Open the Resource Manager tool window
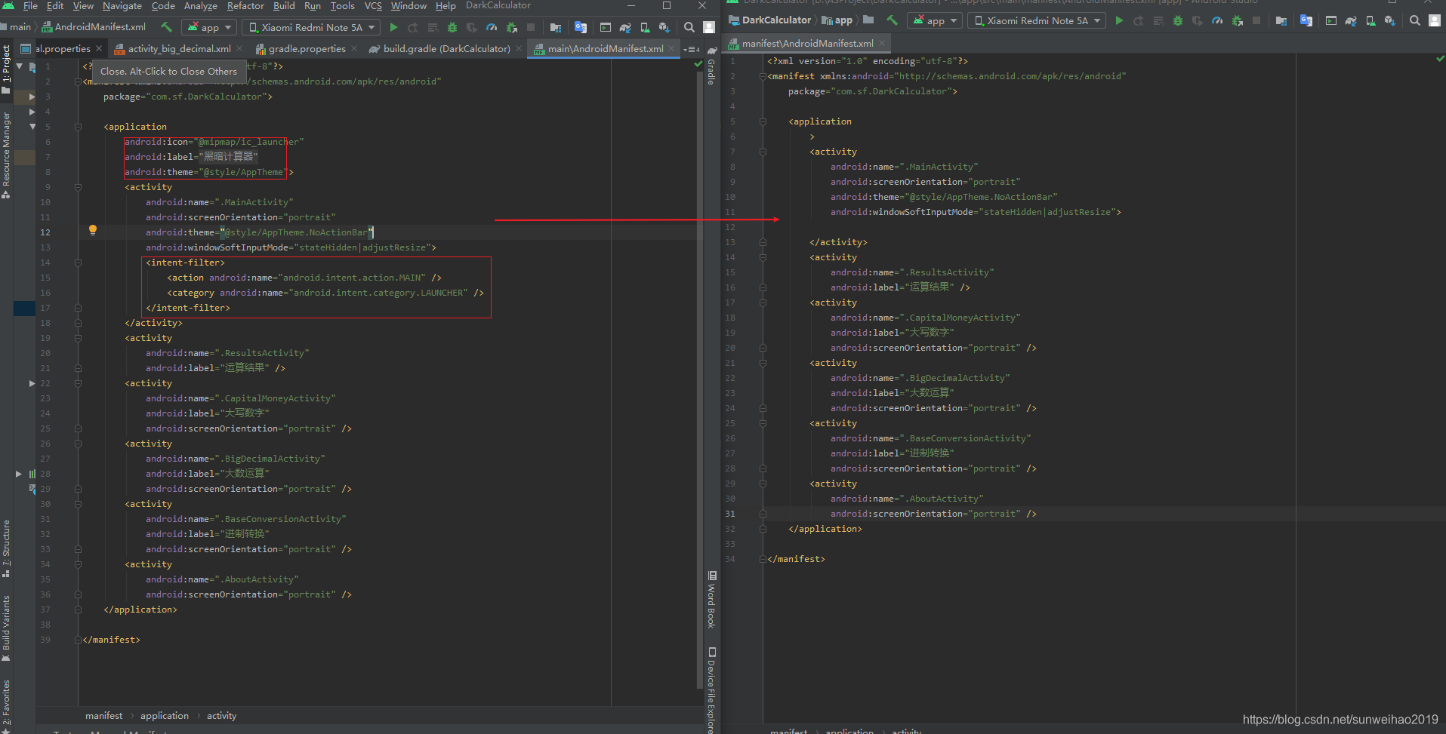Screen dimensions: 1446x734 pos(6,155)
